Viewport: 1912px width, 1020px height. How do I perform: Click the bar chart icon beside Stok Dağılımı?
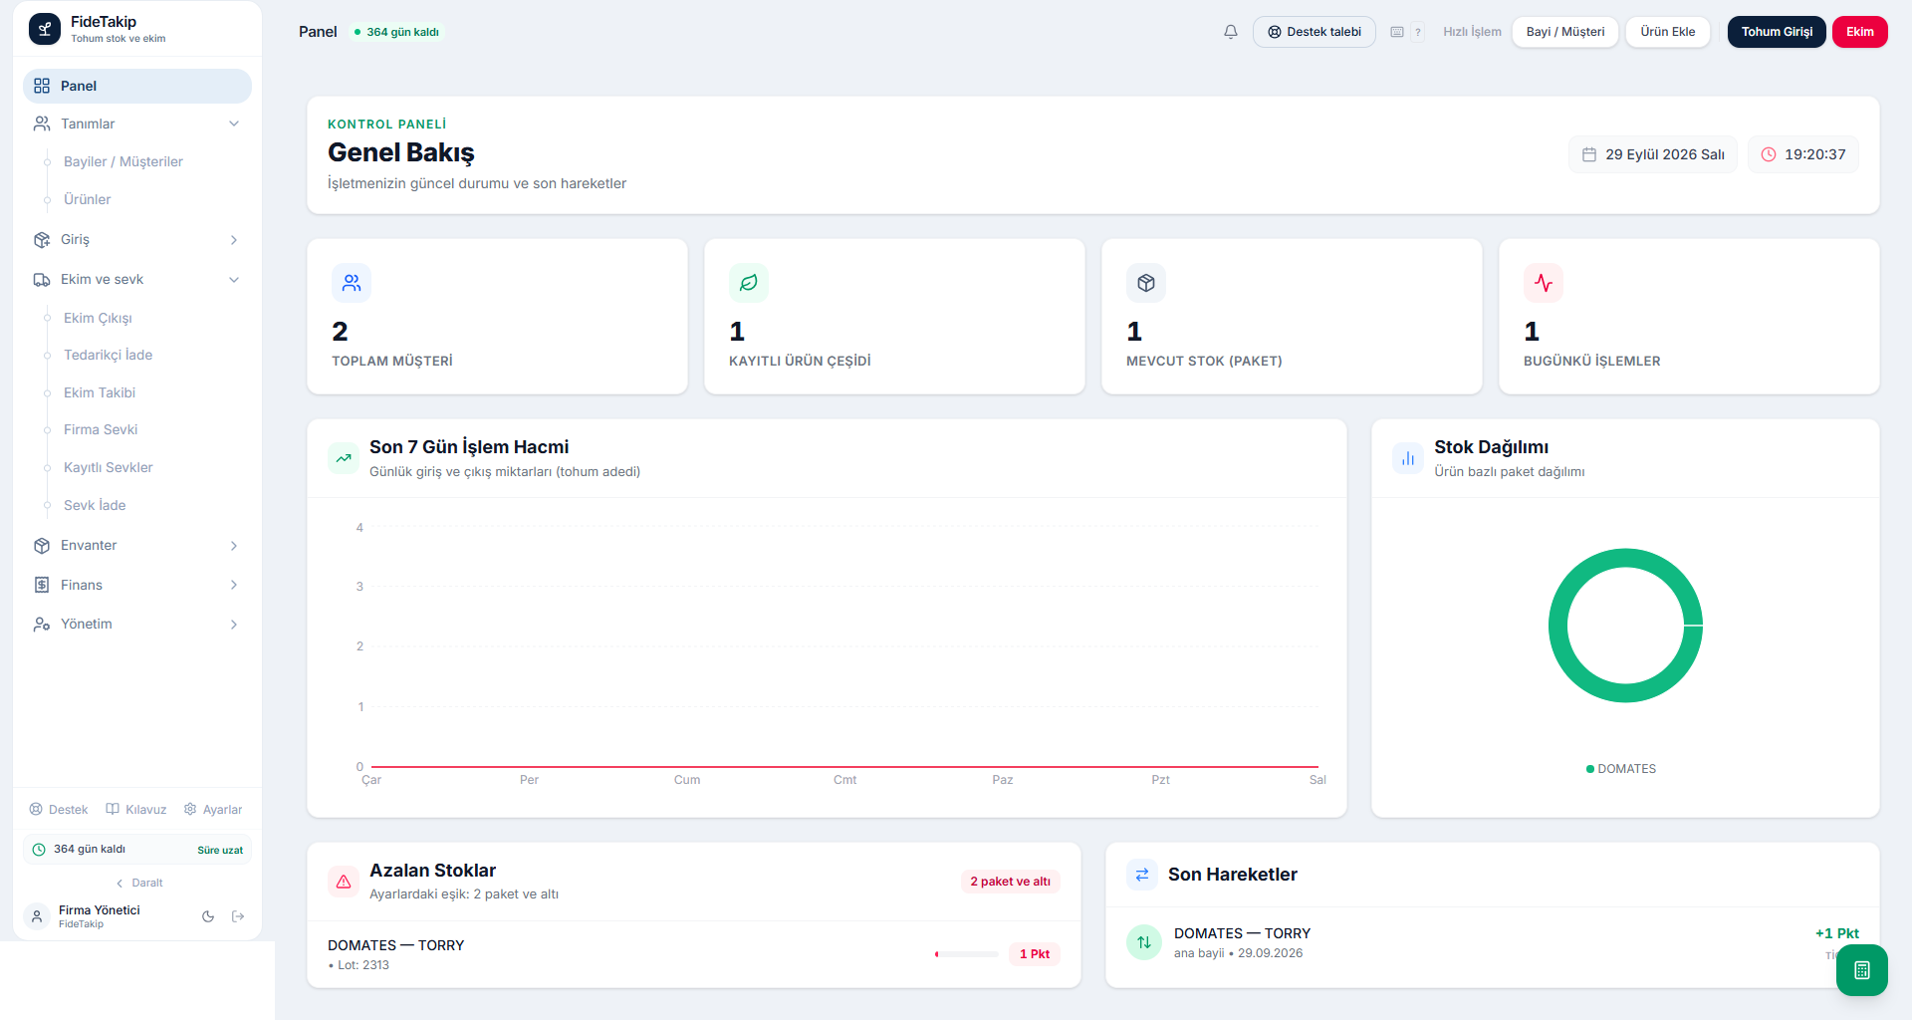coord(1408,458)
